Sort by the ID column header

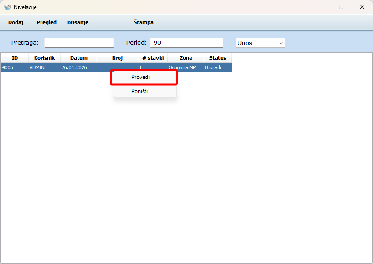[15, 58]
